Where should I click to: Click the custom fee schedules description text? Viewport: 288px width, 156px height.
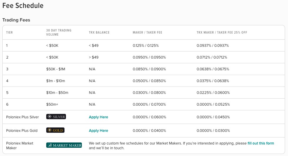pyautogui.click(x=181, y=145)
